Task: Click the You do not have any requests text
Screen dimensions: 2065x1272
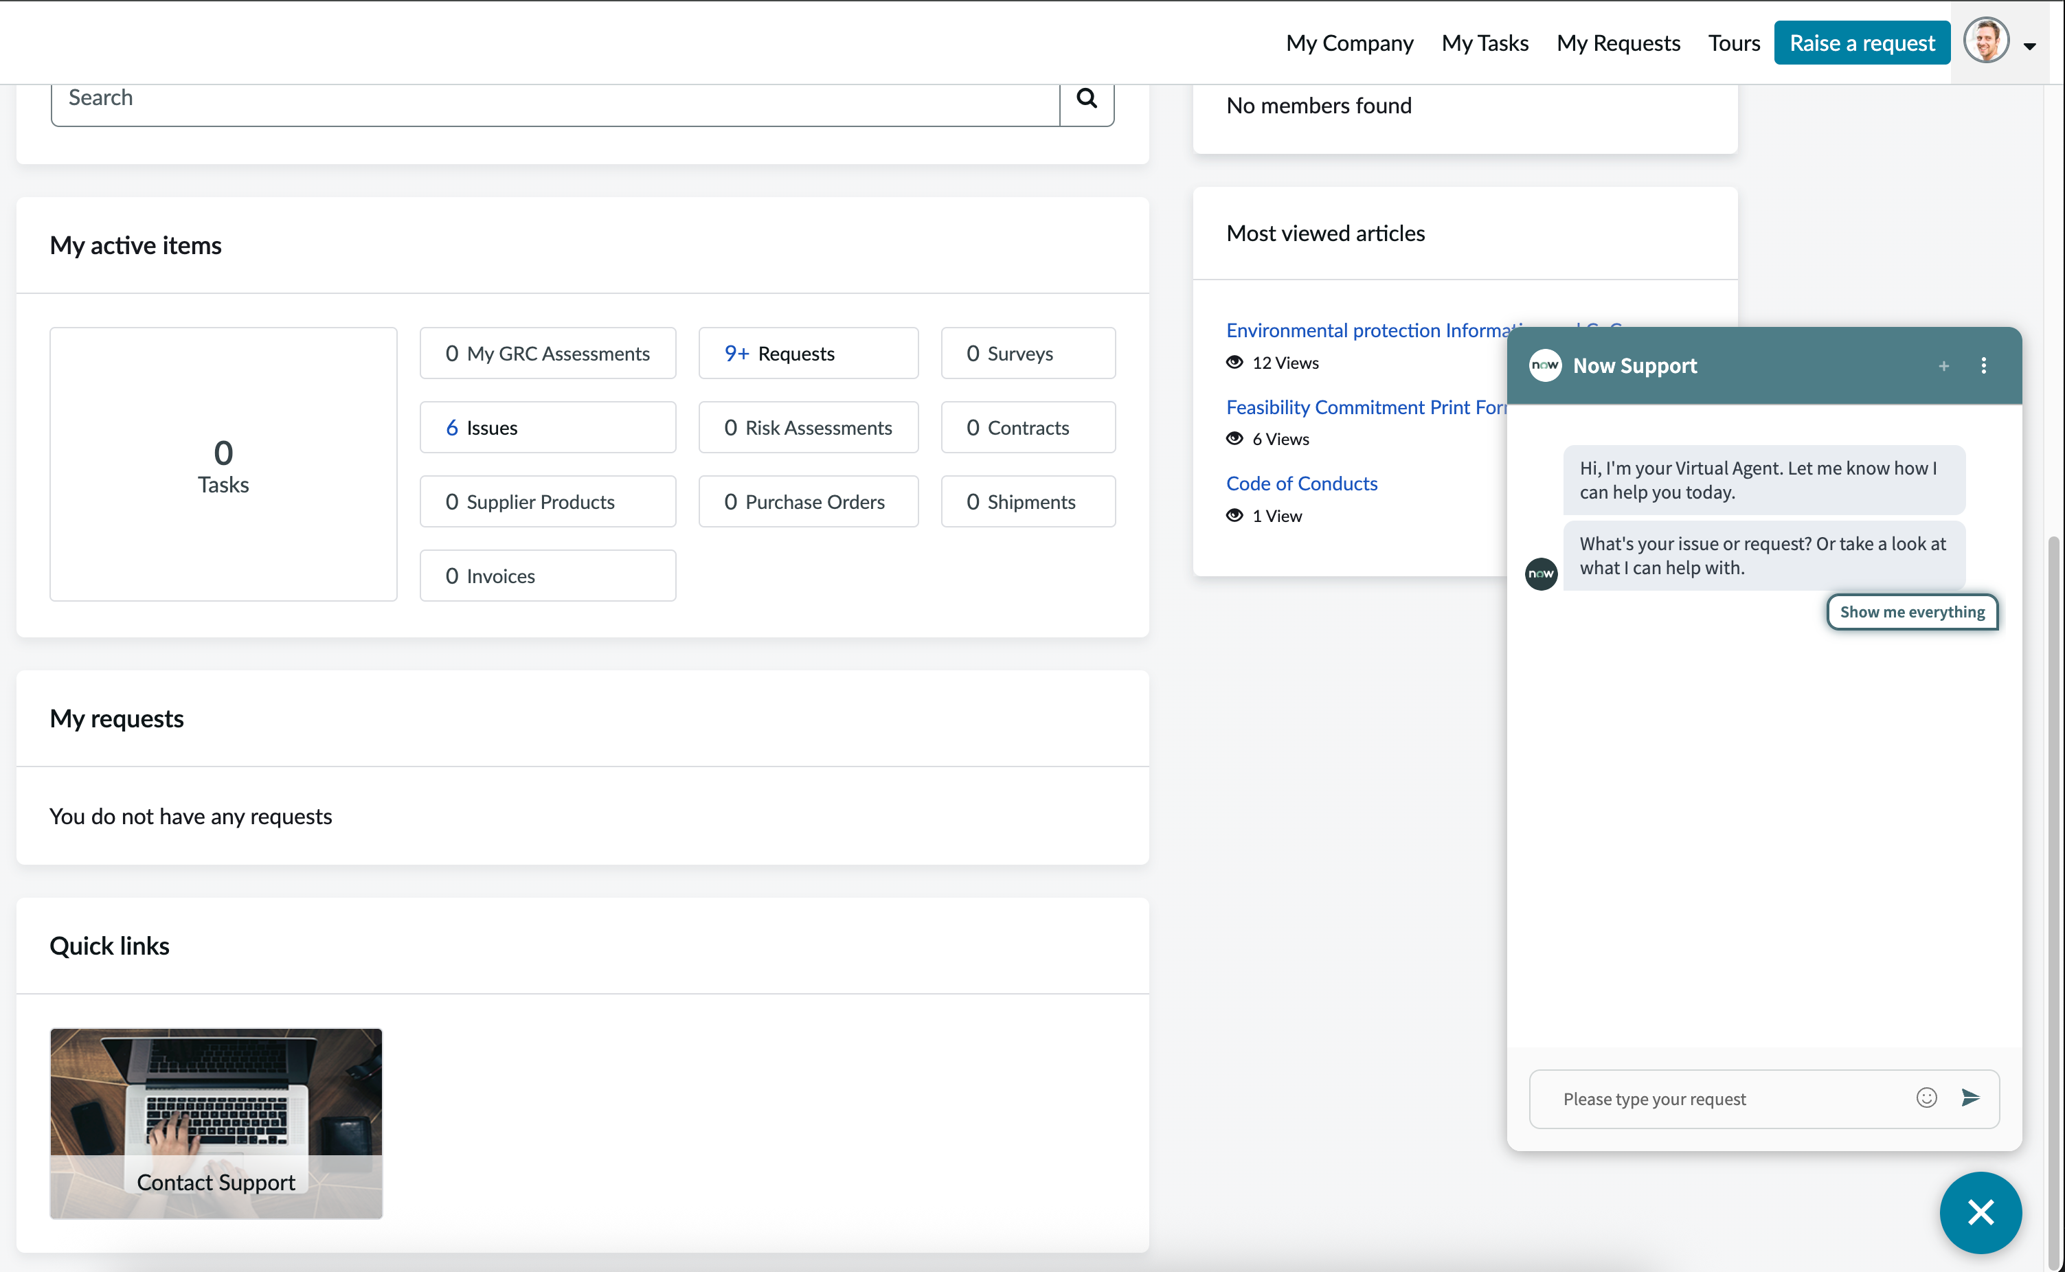Action: coord(191,816)
